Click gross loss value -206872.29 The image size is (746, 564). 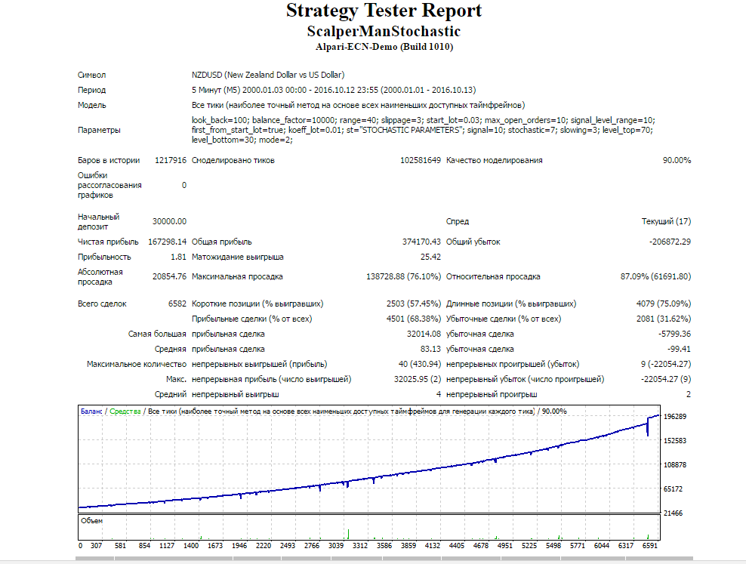[670, 242]
